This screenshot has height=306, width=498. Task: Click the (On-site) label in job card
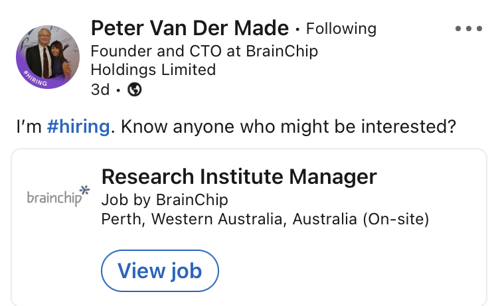(396, 219)
